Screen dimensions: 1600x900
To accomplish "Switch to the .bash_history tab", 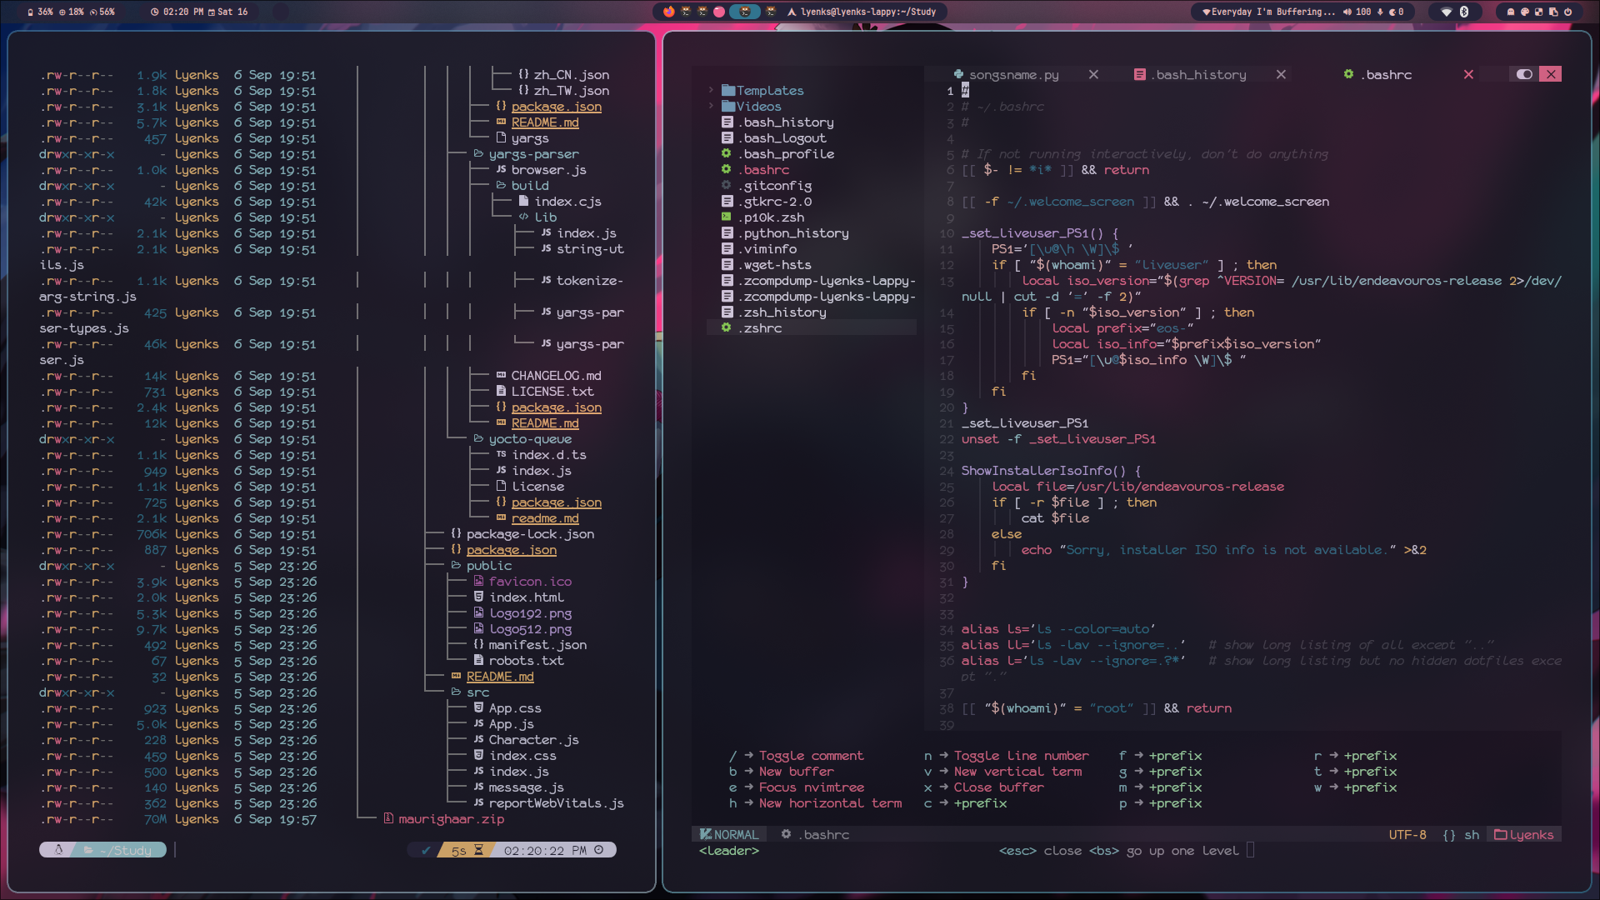I will [x=1199, y=74].
